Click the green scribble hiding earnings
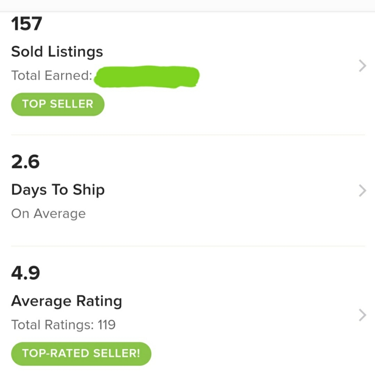The image size is (375, 375). pos(147,77)
